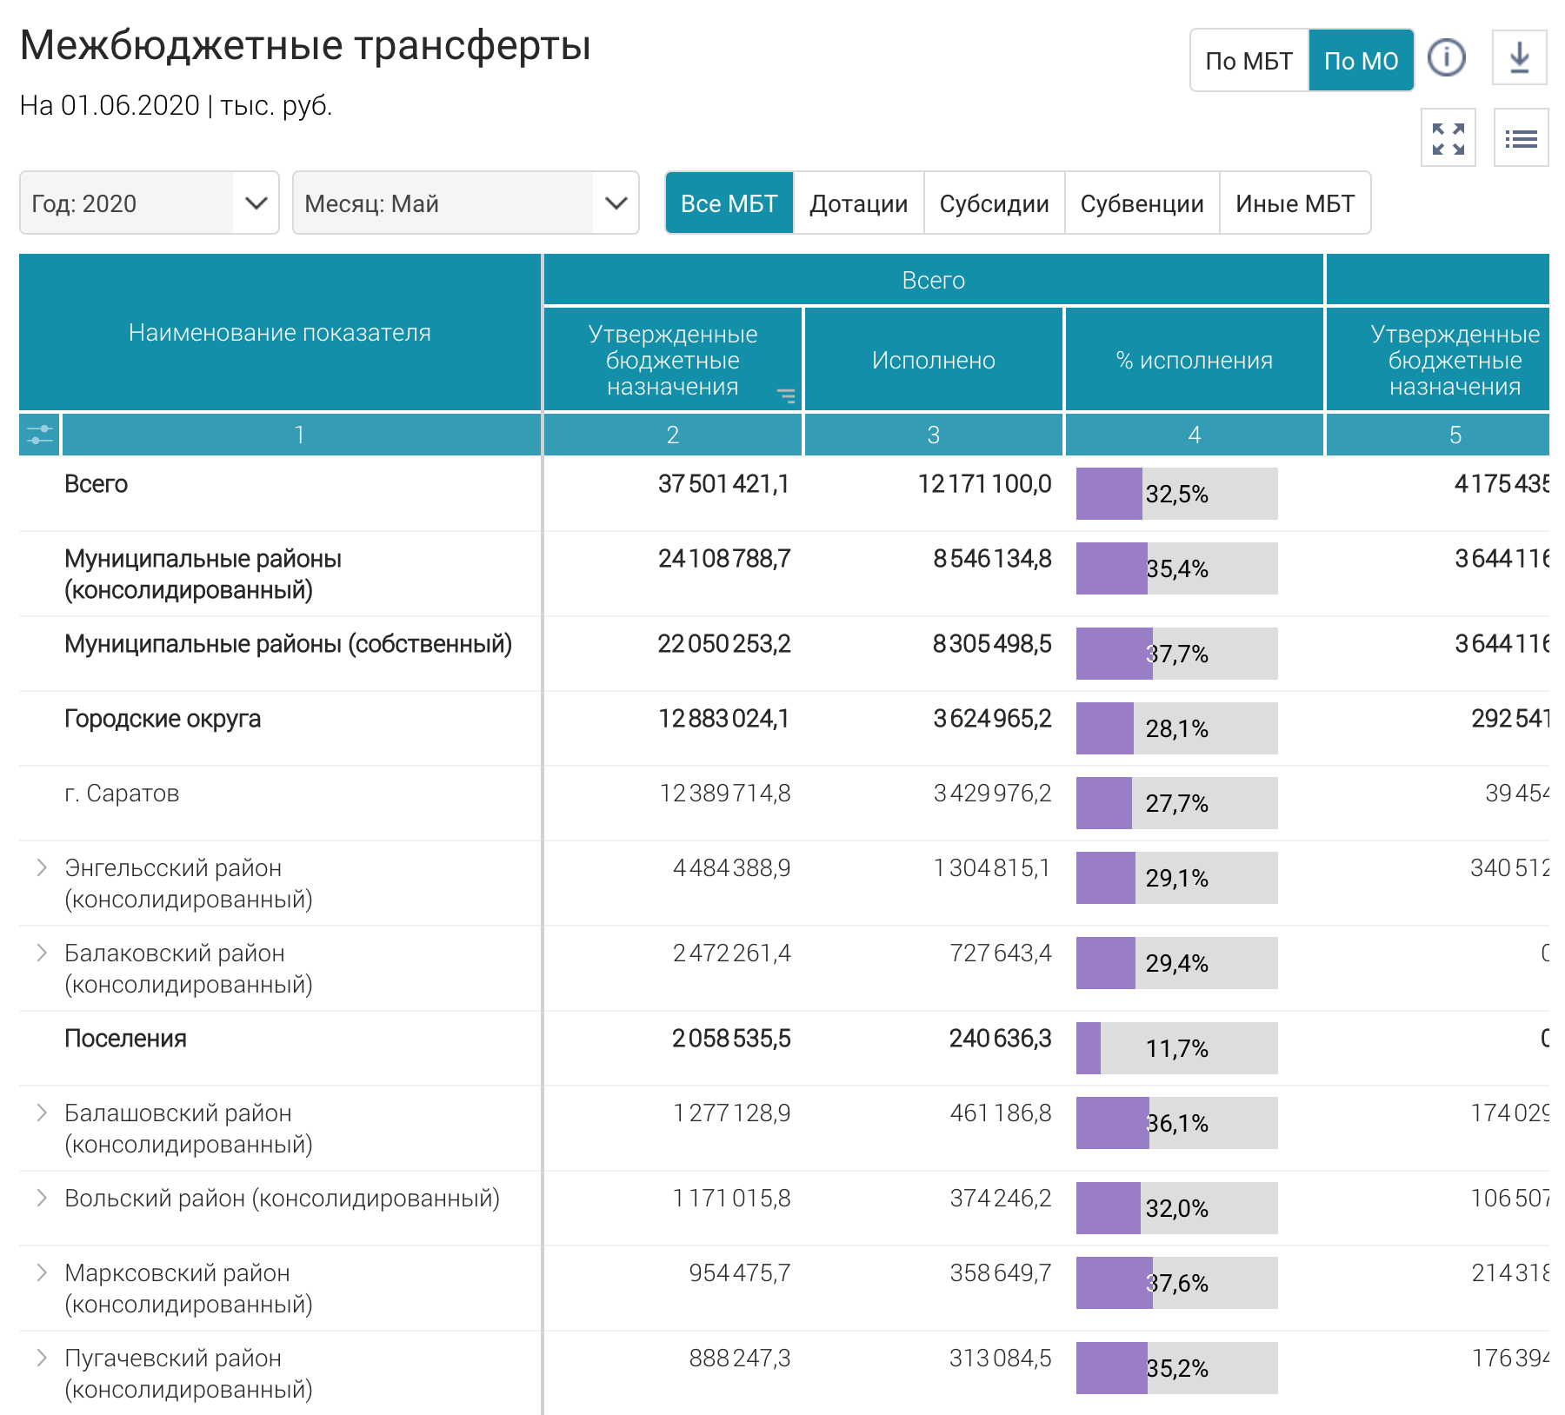Select the Поселения row label
The width and height of the screenshot is (1565, 1415).
125,1039
